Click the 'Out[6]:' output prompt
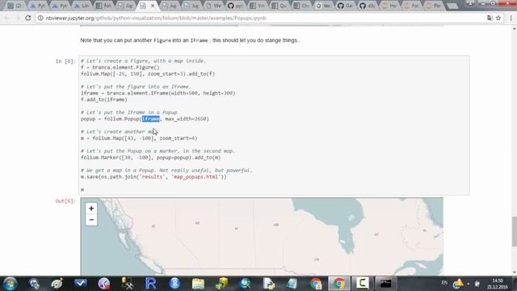 65,201
